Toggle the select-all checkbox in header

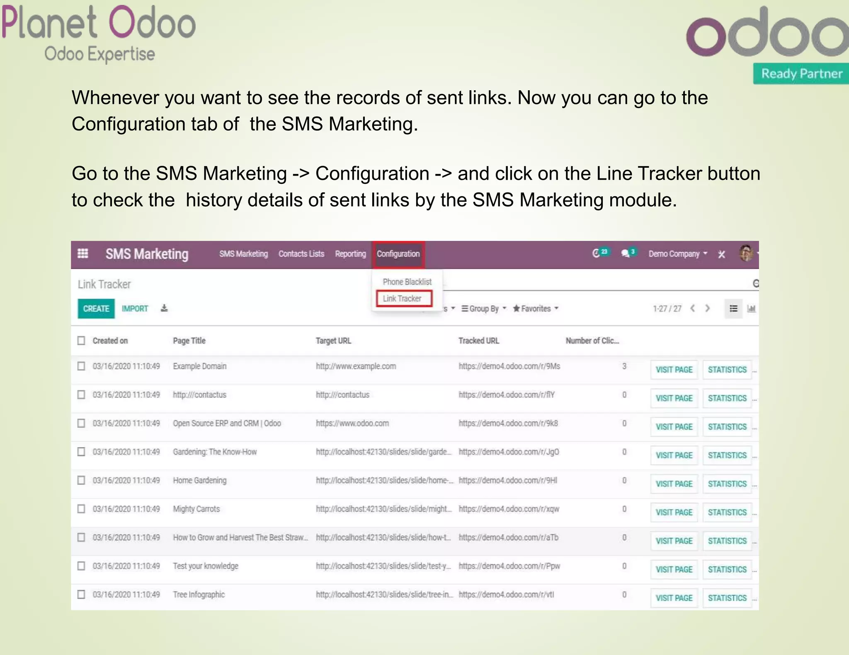(x=81, y=340)
